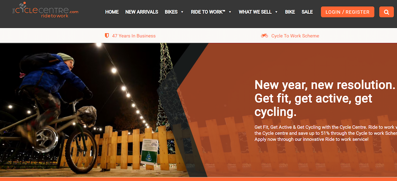Select the Bike menu item
397x181 pixels.
290,12
